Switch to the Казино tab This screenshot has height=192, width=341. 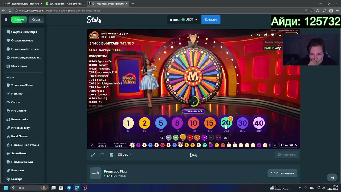pyautogui.click(x=19, y=19)
